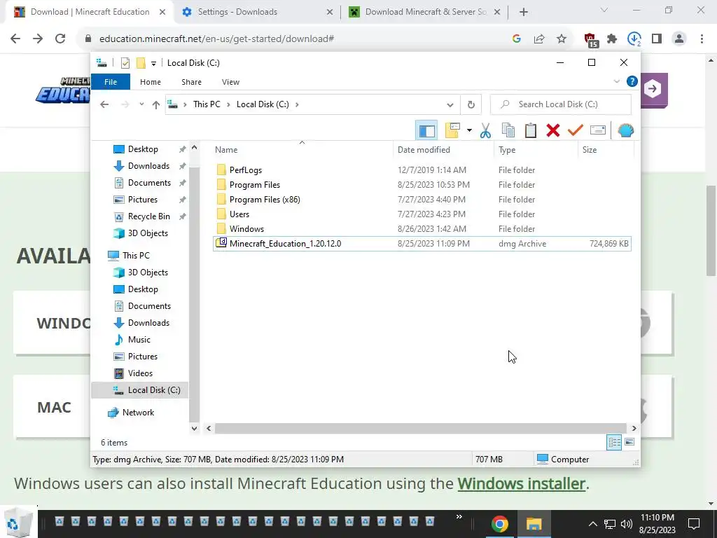Open Customize Quick Access Toolbar dropdown
Screen dimensions: 717x538
(153, 64)
